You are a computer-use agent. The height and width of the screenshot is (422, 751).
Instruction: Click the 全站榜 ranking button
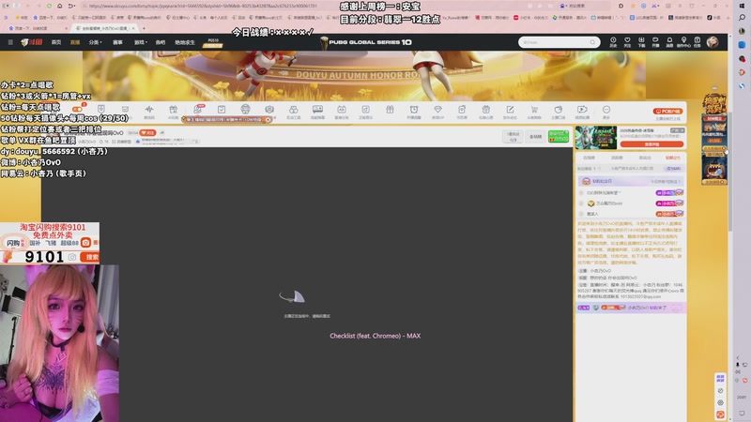click(535, 136)
